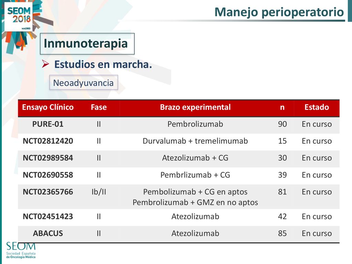
Task: Click the NCT02365766 trial identifier
Action: tap(48, 192)
